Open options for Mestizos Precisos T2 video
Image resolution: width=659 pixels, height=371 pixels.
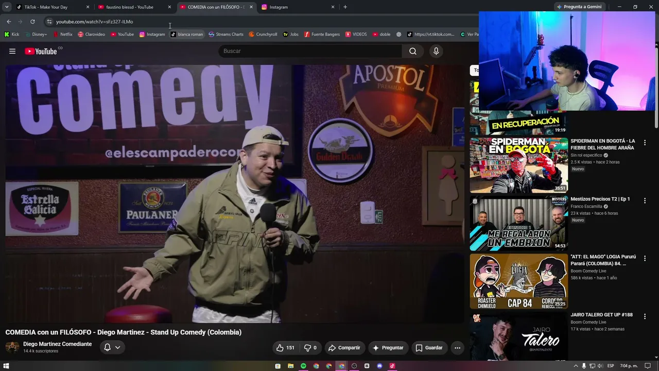point(645,200)
